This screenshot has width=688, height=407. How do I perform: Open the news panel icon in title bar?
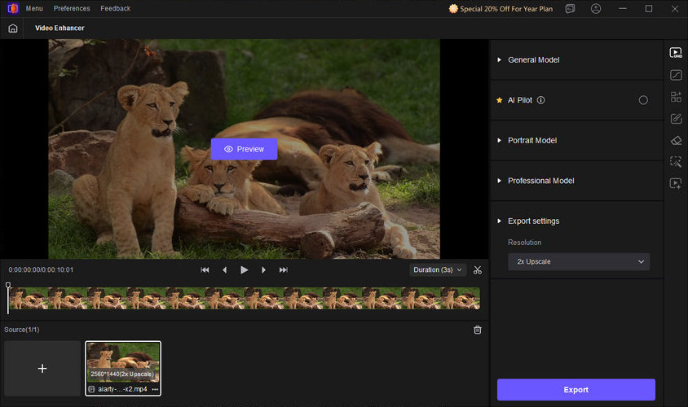tap(570, 9)
